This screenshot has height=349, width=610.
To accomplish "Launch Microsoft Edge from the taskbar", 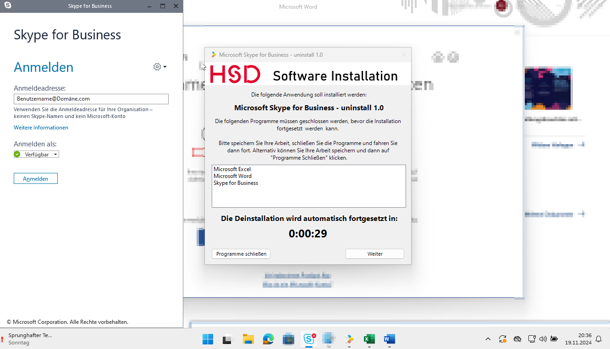I will point(268,339).
